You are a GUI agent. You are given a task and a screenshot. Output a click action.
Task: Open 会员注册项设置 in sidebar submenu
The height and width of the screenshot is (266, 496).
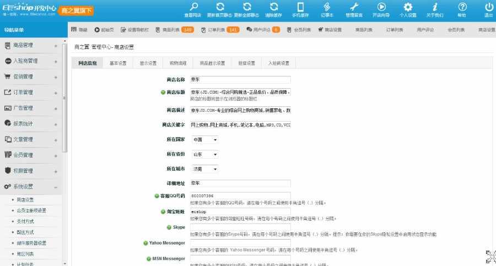[31, 210]
